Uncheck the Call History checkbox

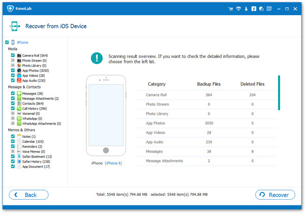(x=13, y=108)
